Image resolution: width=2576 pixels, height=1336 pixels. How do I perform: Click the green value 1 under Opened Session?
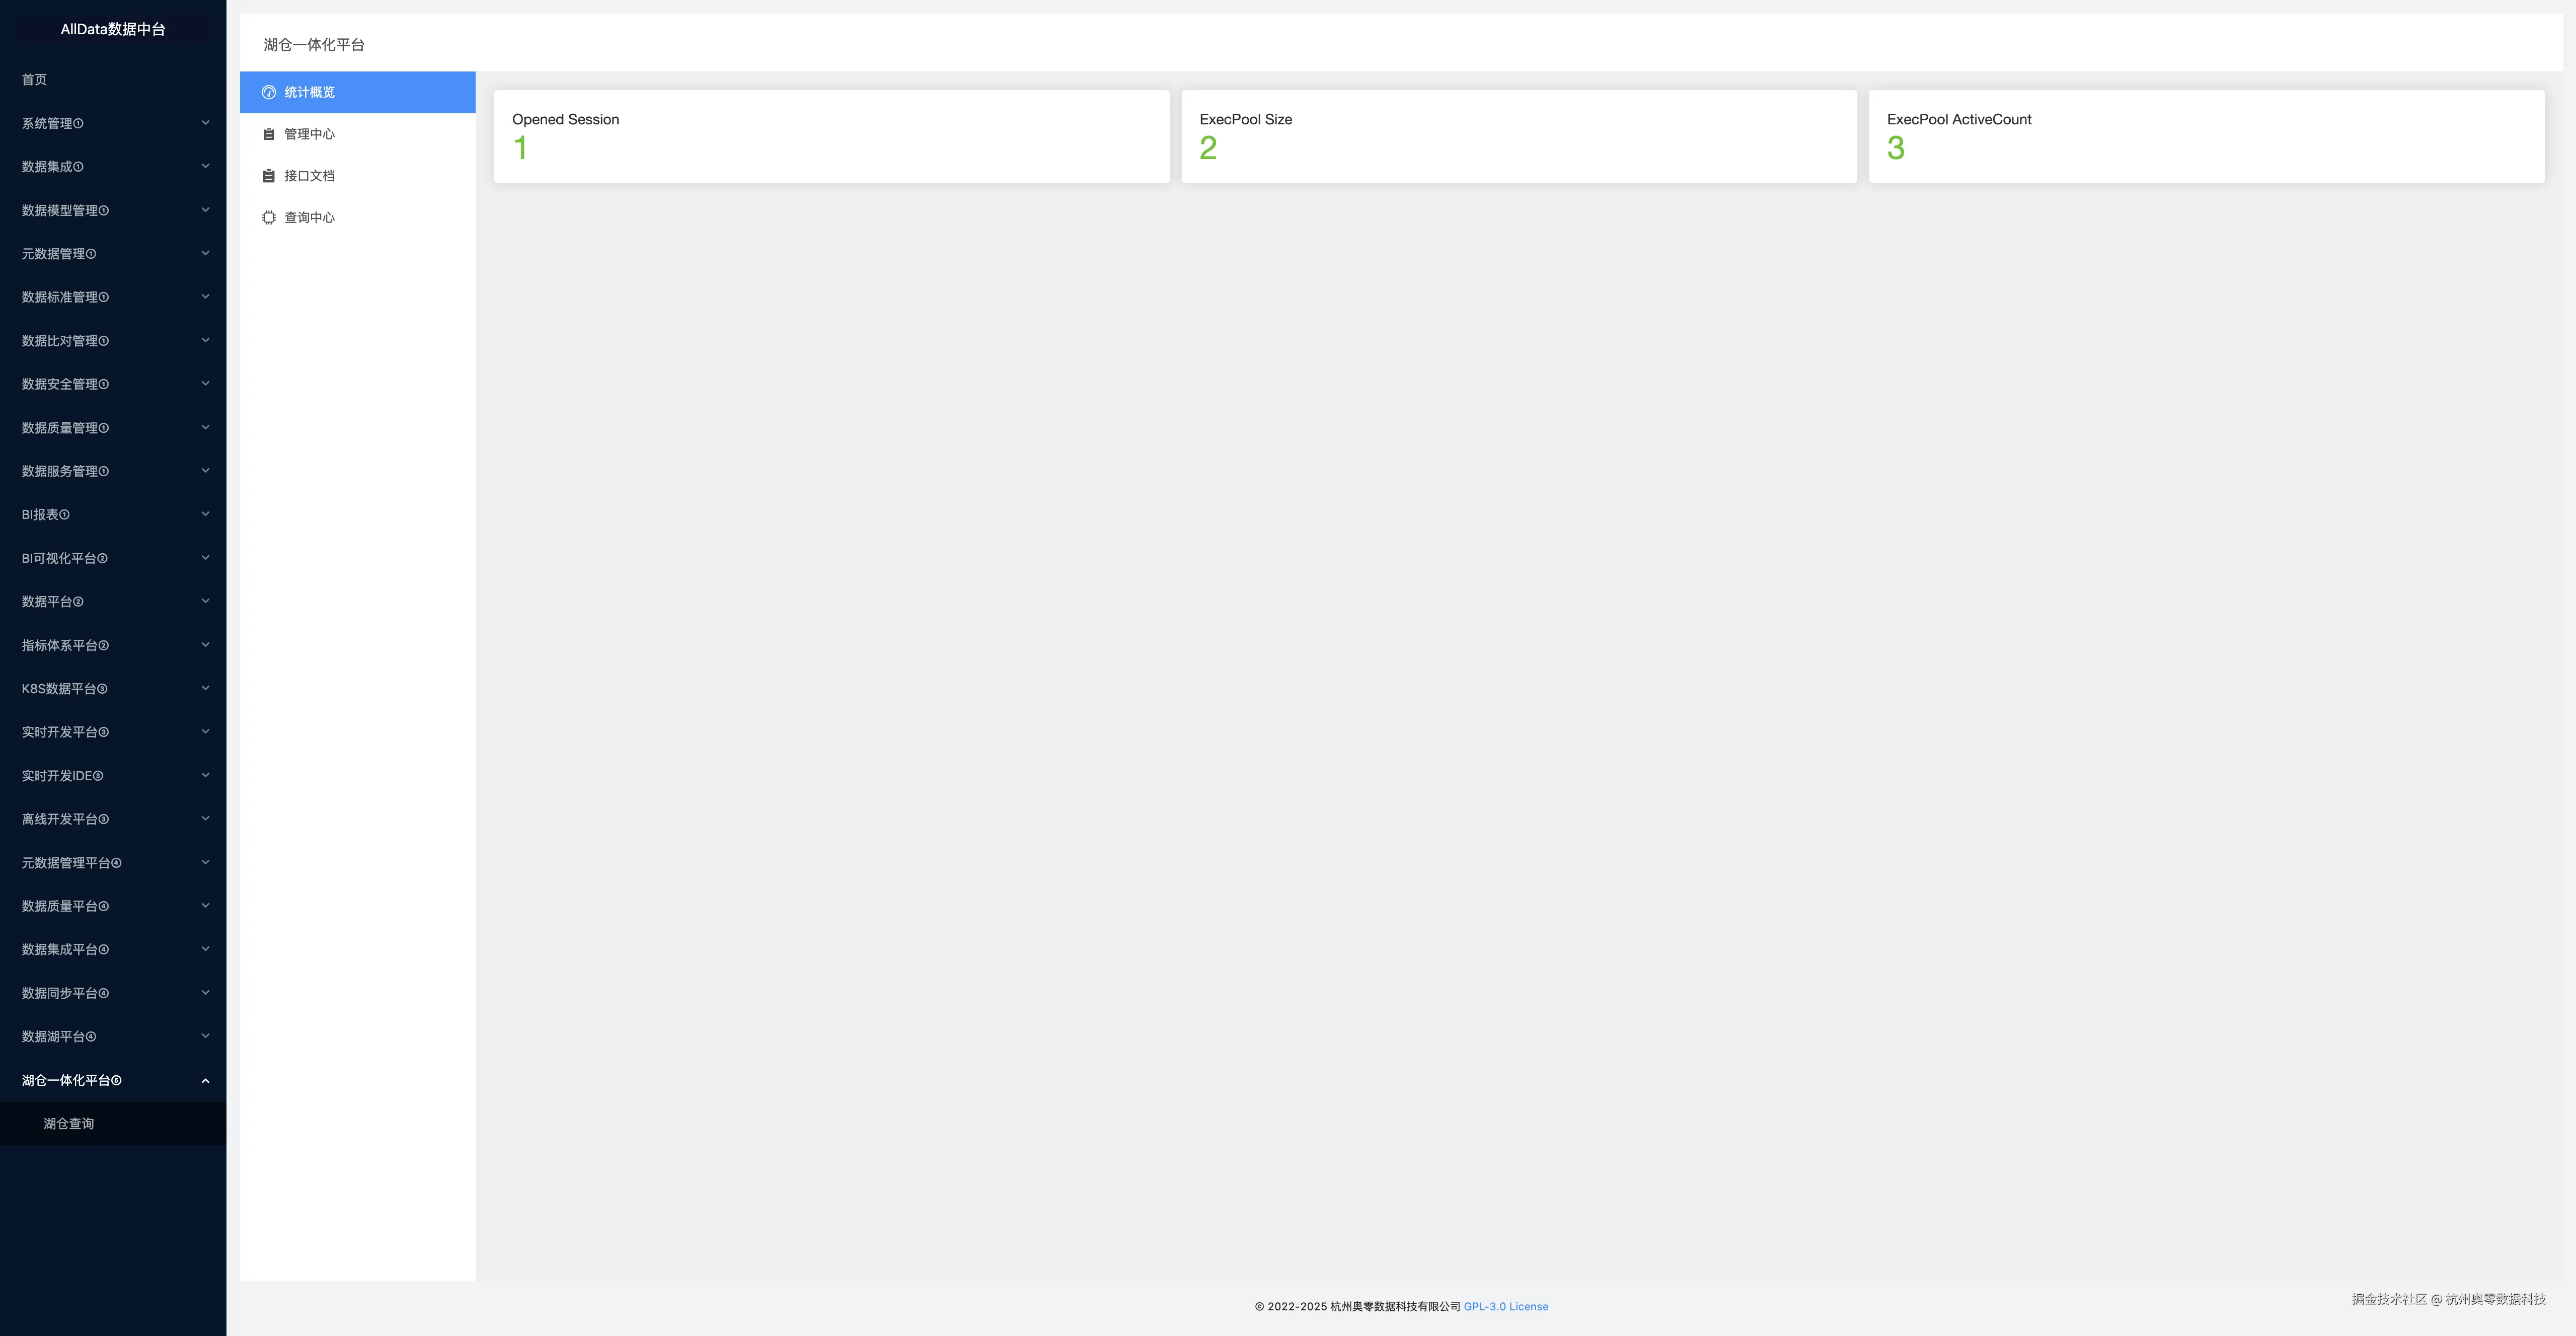click(520, 148)
